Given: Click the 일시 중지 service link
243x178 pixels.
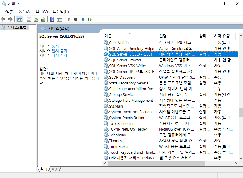Looking at the screenshot, I should 59,51.
